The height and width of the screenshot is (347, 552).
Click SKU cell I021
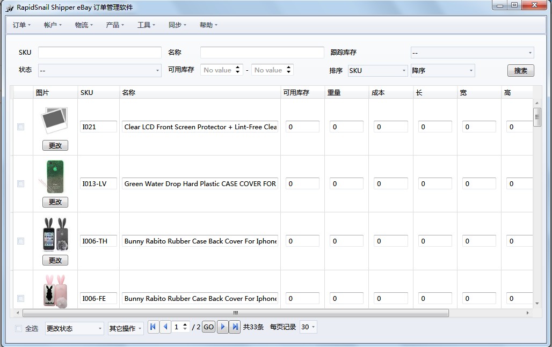[x=98, y=127]
